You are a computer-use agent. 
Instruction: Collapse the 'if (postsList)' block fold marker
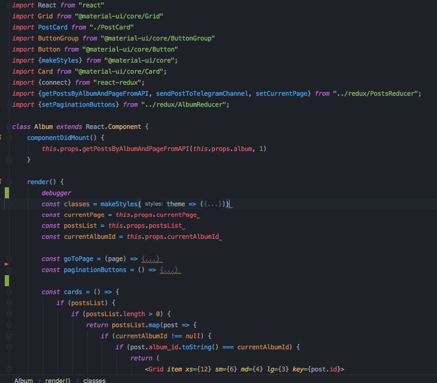(9, 303)
